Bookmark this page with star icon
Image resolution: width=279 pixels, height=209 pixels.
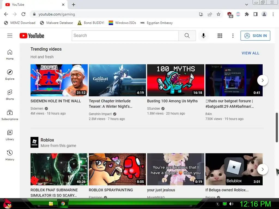(219, 14)
